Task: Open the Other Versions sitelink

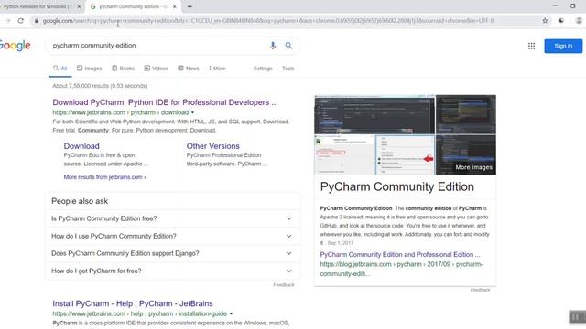Action: pyautogui.click(x=213, y=146)
